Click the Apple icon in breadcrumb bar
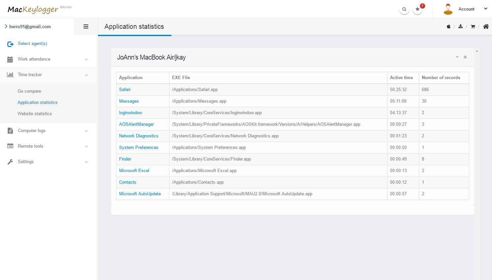492x280 pixels. click(448, 26)
